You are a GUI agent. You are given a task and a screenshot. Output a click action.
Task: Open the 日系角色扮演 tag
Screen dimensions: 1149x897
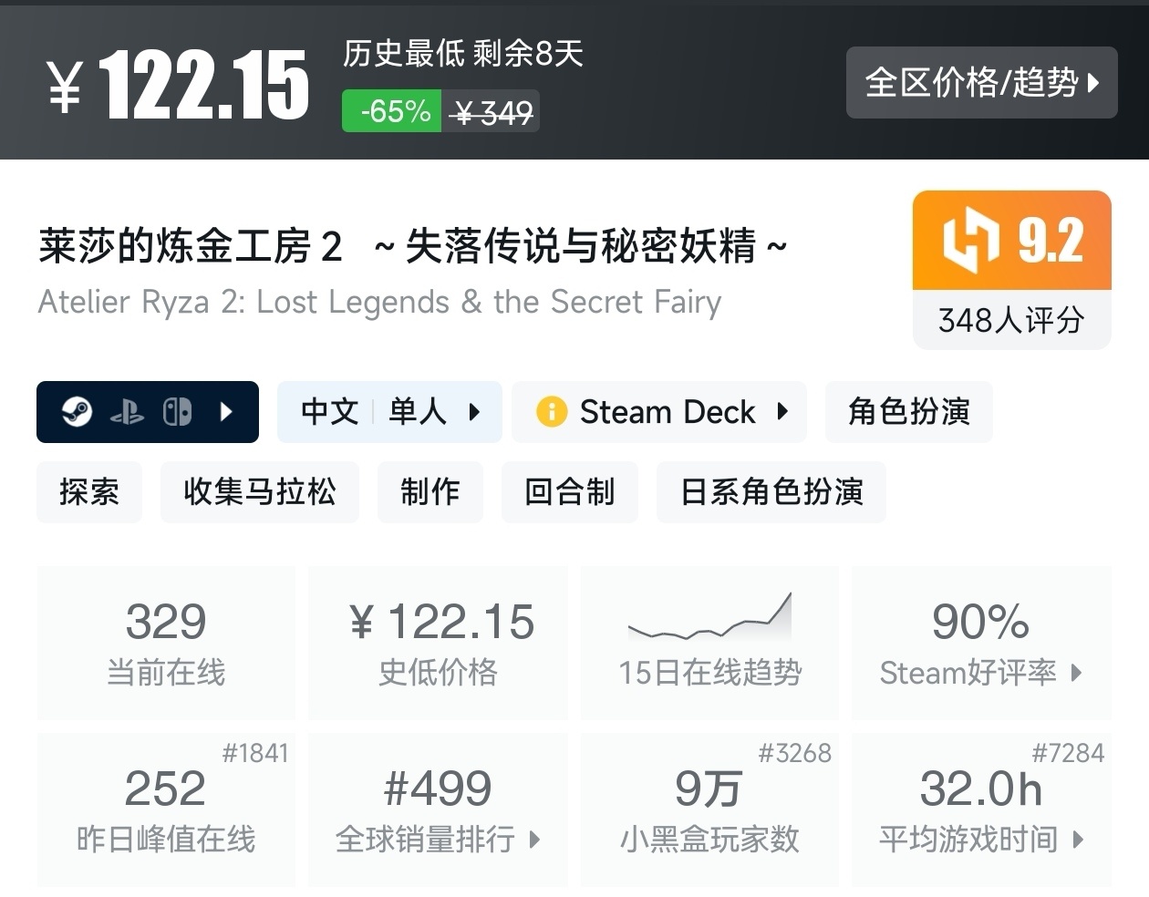coord(771,492)
